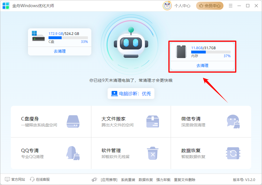Click [应用推荐] label in footer
Viewport: 262px width, 185px height.
point(109,180)
